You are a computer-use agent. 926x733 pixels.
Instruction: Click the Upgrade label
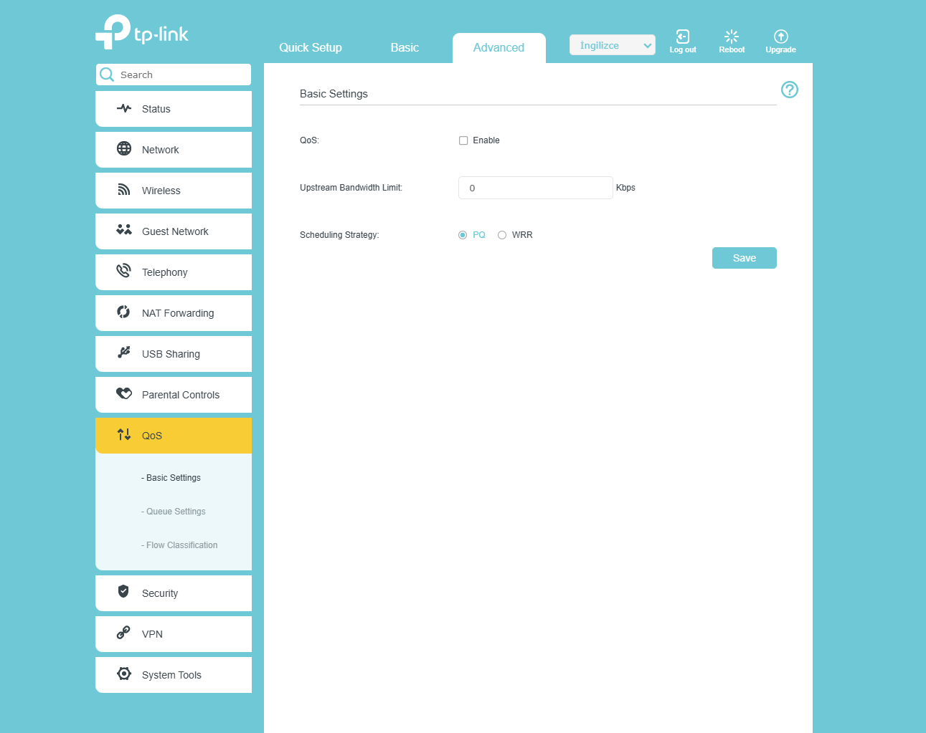(781, 50)
